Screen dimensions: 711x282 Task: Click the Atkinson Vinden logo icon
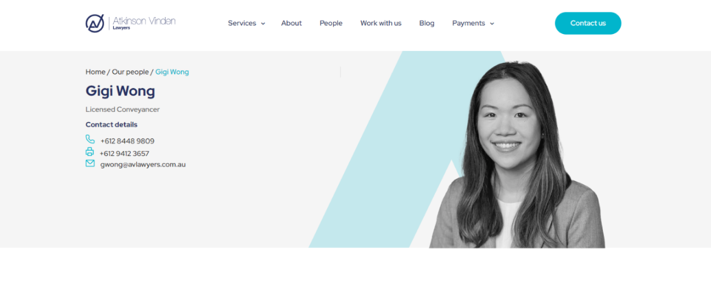(x=95, y=23)
